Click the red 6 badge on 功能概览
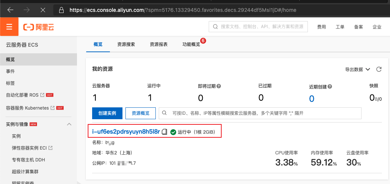 tap(203, 41)
